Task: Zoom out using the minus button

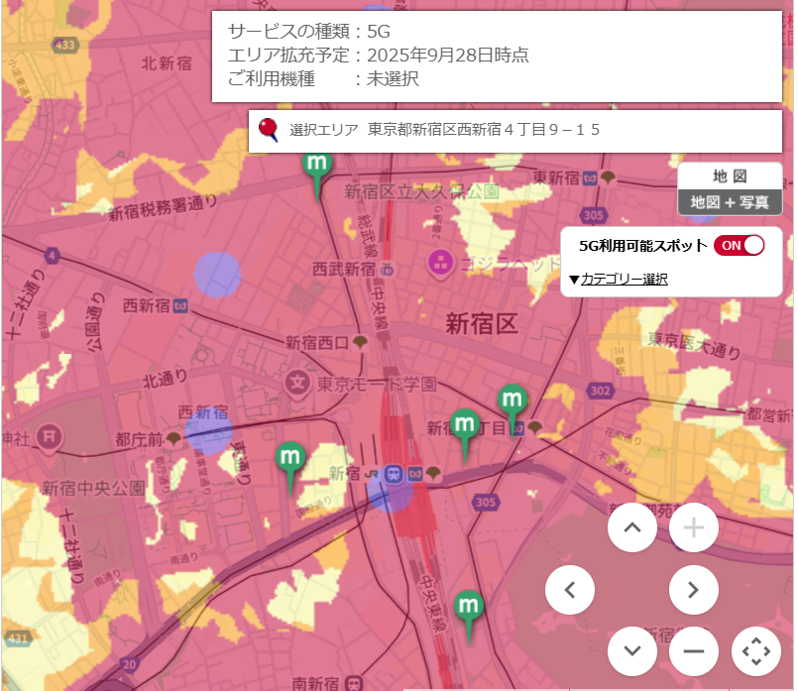Action: 693,651
